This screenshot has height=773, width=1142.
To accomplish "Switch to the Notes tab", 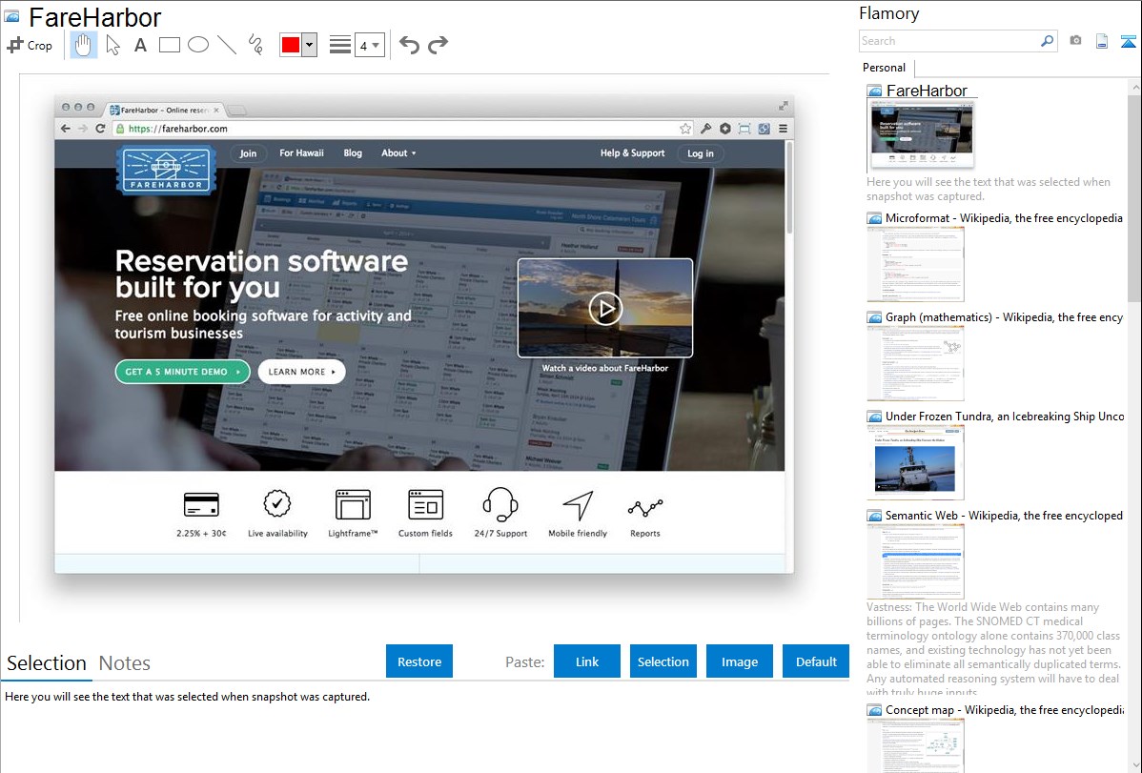I will [125, 663].
